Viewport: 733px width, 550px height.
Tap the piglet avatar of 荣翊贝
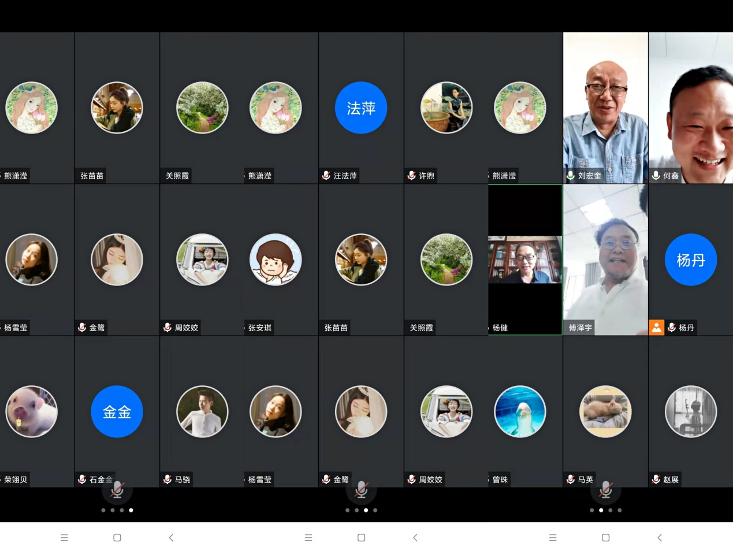(x=31, y=411)
